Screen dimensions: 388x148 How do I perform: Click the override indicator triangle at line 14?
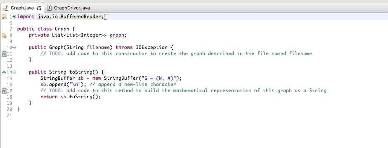(x=4, y=72)
